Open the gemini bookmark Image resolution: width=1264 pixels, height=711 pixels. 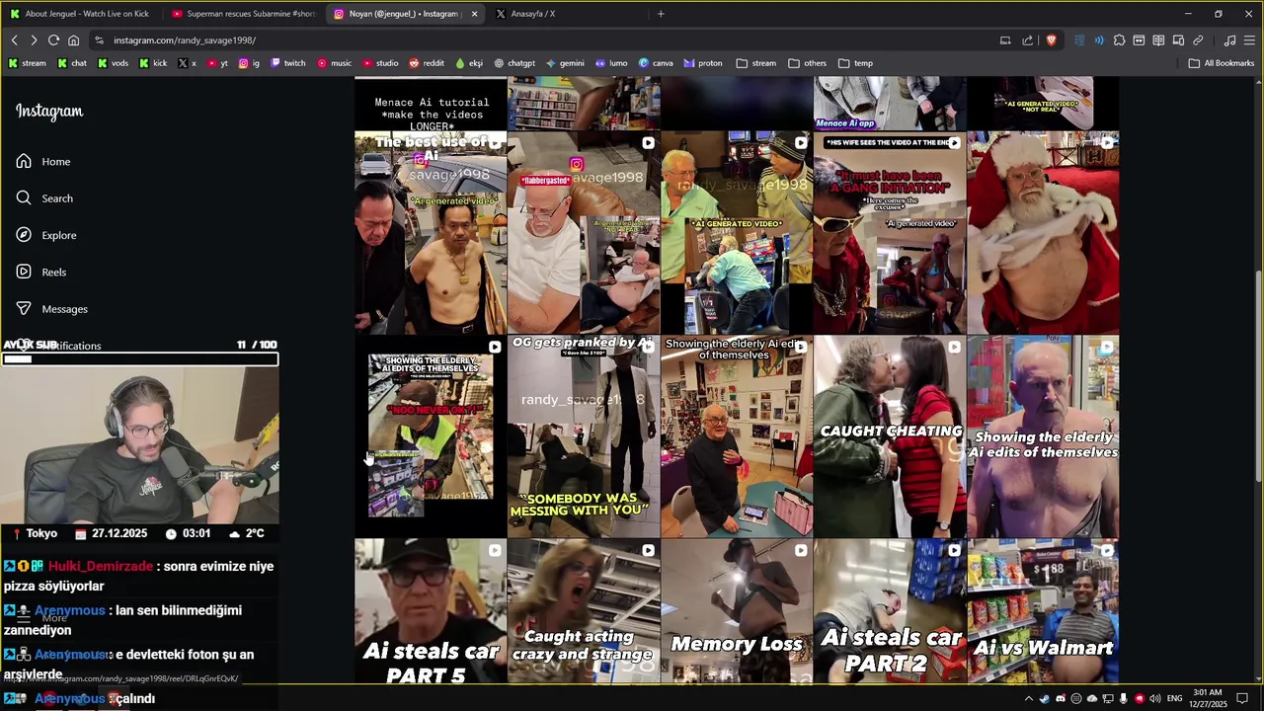[565, 63]
